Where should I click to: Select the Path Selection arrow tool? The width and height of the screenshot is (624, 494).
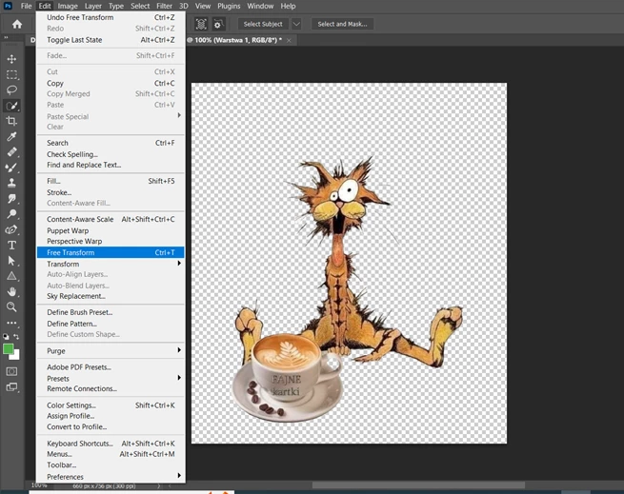tap(11, 261)
